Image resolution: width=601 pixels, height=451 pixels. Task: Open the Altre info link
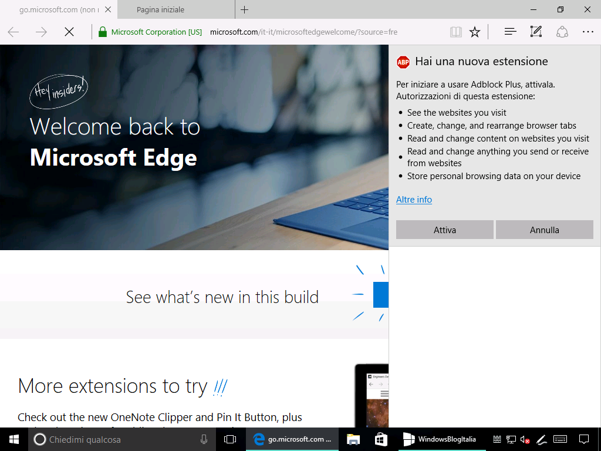414,200
